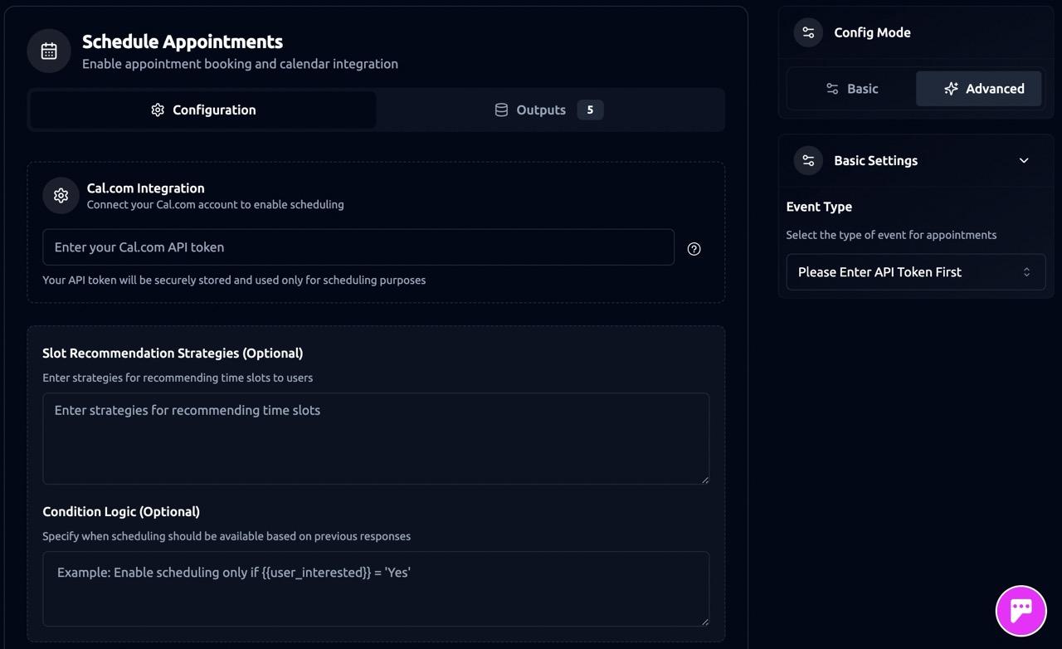The width and height of the screenshot is (1062, 649).
Task: Click the Slot Recommendation textarea resize handle
Action: click(x=704, y=479)
